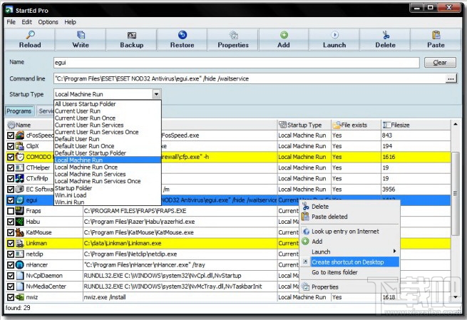Uncheck the COMODO checkbox
467x320 pixels.
tap(11, 157)
